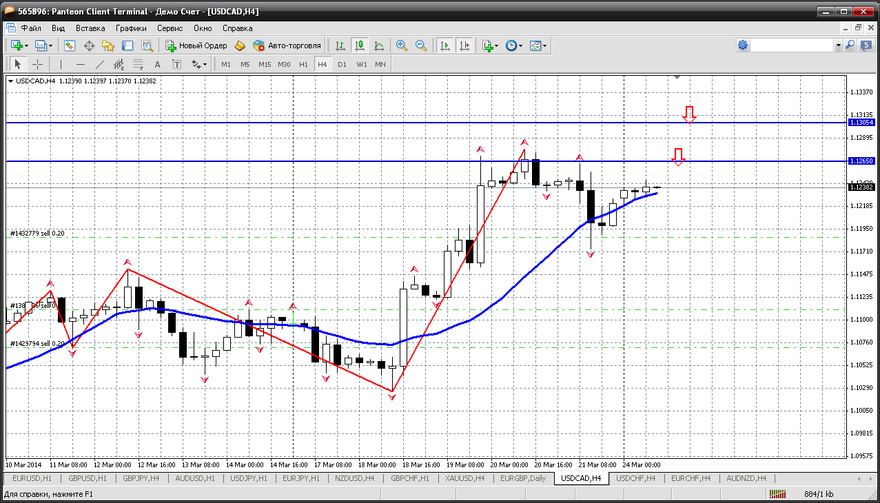Toggle the Auto-торговля button
Screen dimensions: 880x503
tap(287, 45)
